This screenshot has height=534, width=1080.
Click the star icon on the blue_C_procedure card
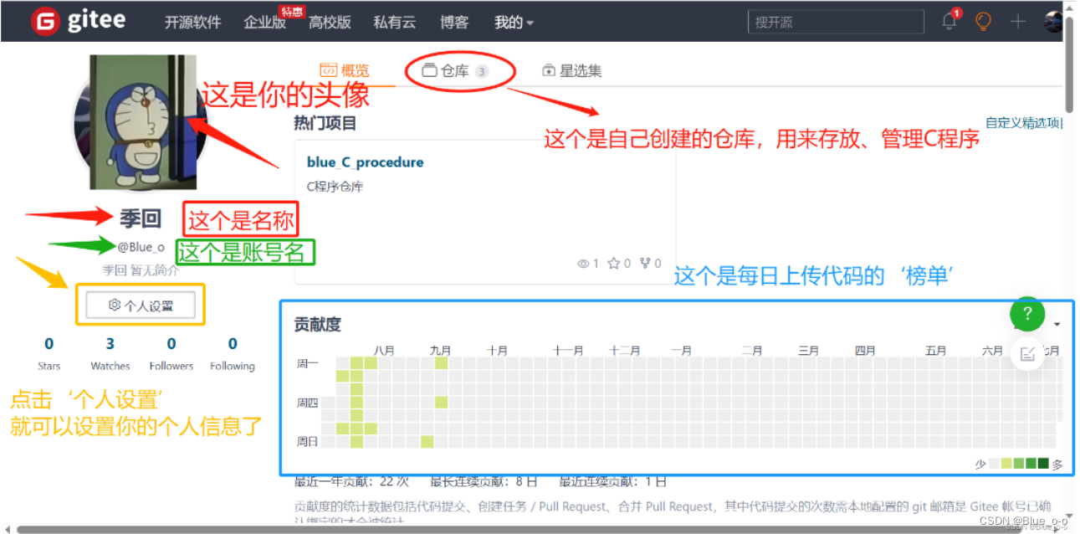[x=616, y=262]
